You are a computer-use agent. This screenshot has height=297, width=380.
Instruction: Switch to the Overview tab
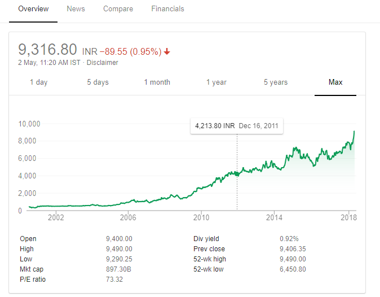pyautogui.click(x=33, y=9)
